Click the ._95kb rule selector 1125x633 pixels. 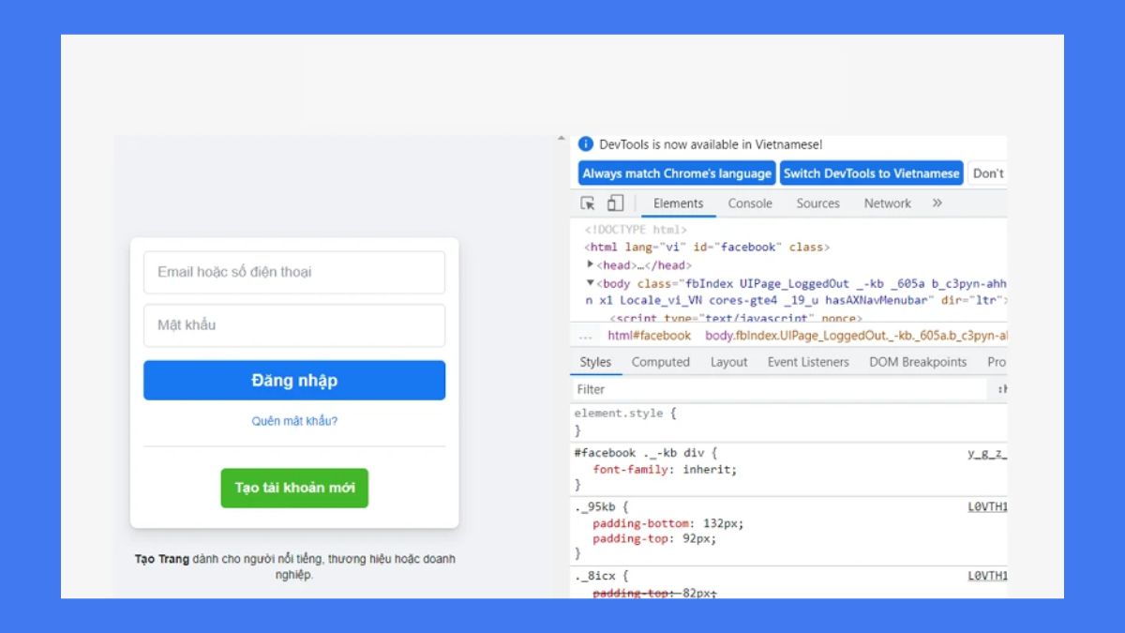(x=597, y=507)
